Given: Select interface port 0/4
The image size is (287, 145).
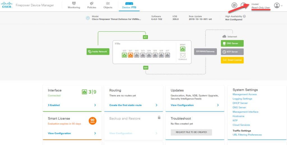Looking at the screenshot, I should point(149,55).
